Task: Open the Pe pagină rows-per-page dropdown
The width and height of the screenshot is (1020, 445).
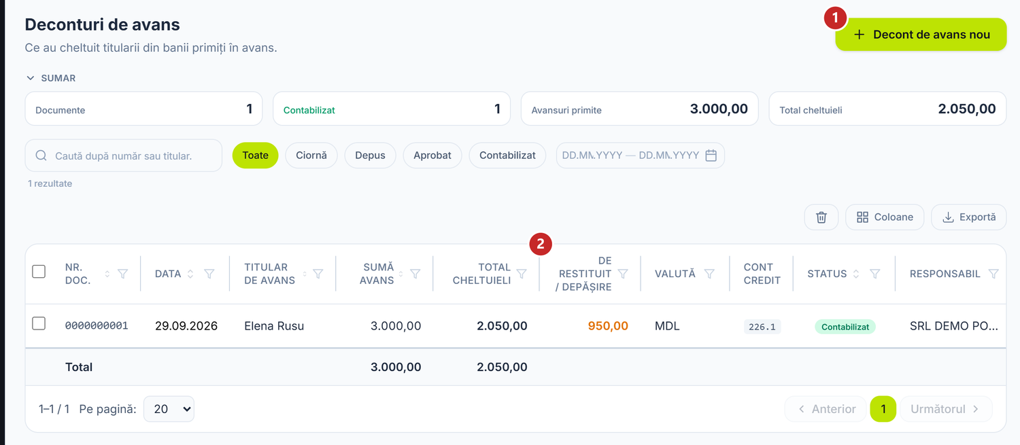Action: click(x=169, y=409)
